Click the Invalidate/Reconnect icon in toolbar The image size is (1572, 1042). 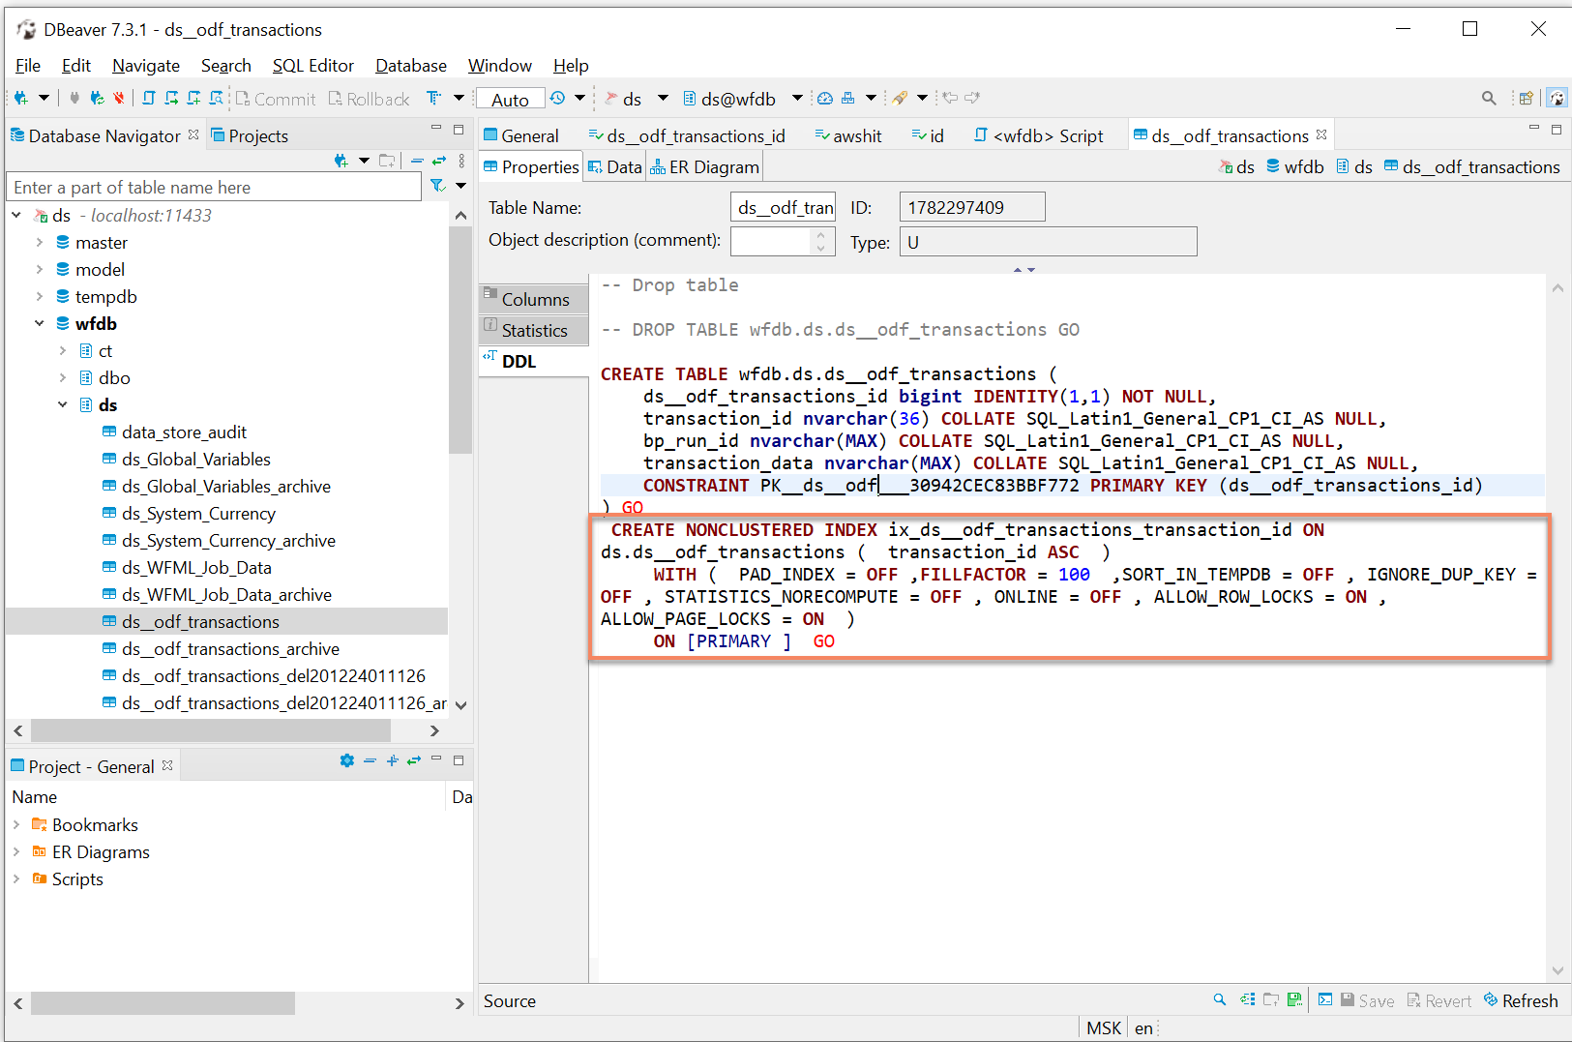tap(97, 98)
